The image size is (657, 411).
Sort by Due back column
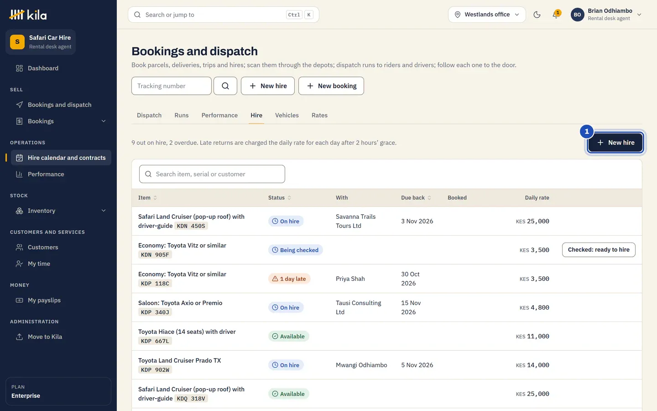tap(416, 198)
